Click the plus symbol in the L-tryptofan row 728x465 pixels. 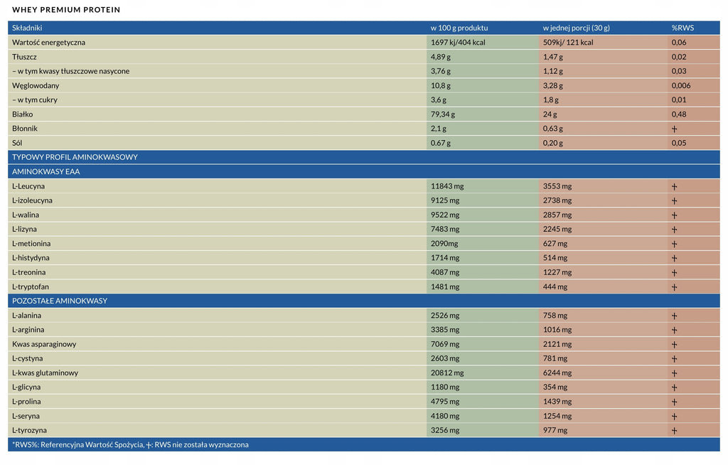click(x=674, y=287)
